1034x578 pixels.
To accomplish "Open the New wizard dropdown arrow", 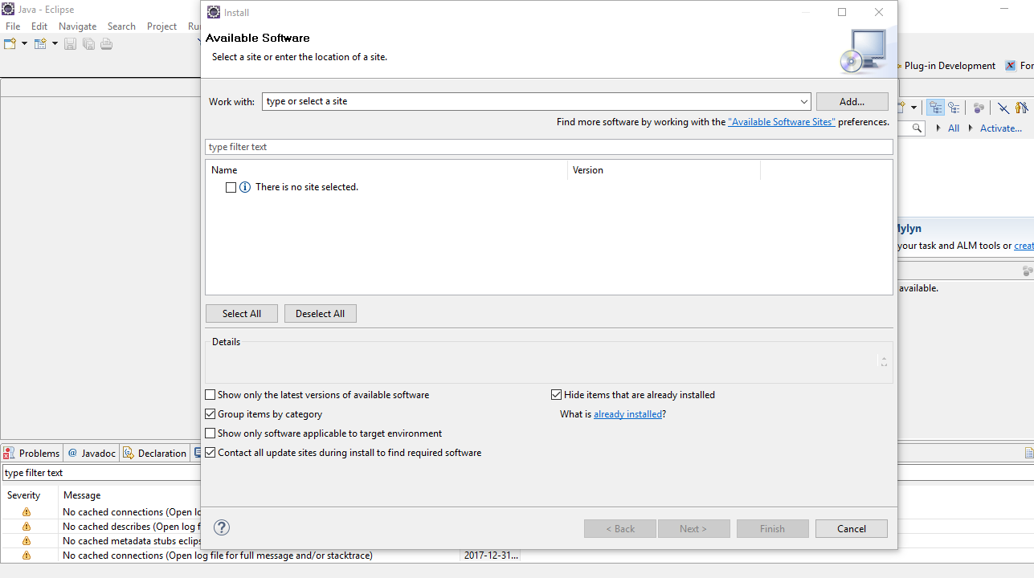I will [24, 43].
